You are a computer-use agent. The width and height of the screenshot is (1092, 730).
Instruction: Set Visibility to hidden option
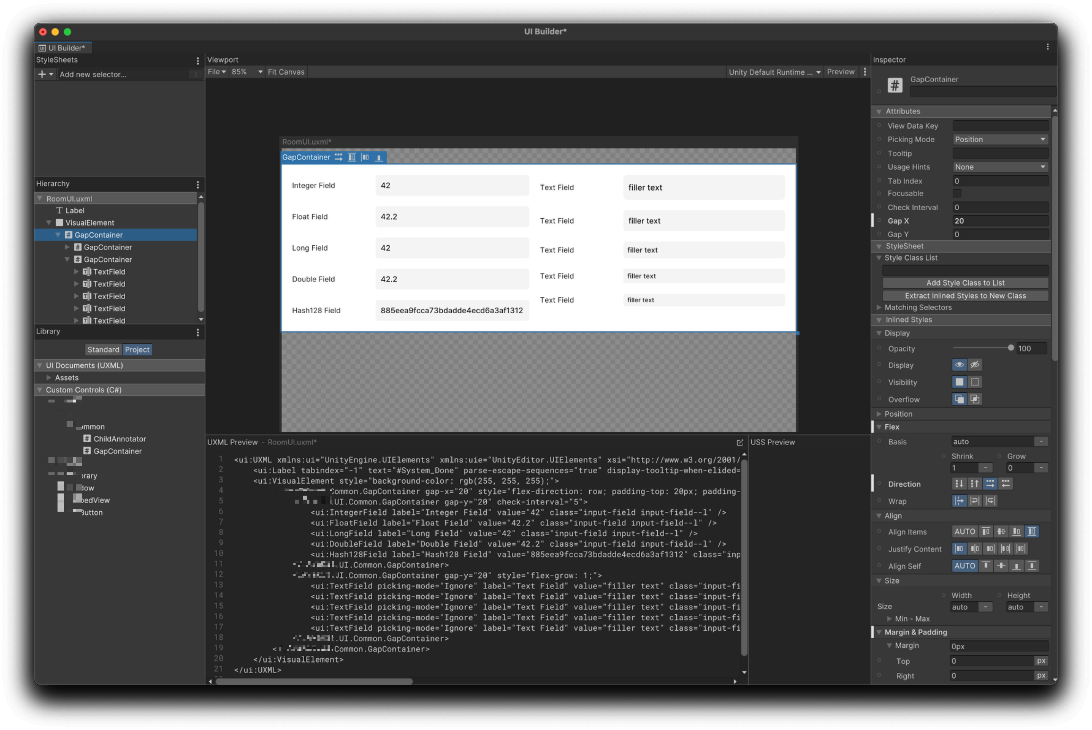coord(975,382)
